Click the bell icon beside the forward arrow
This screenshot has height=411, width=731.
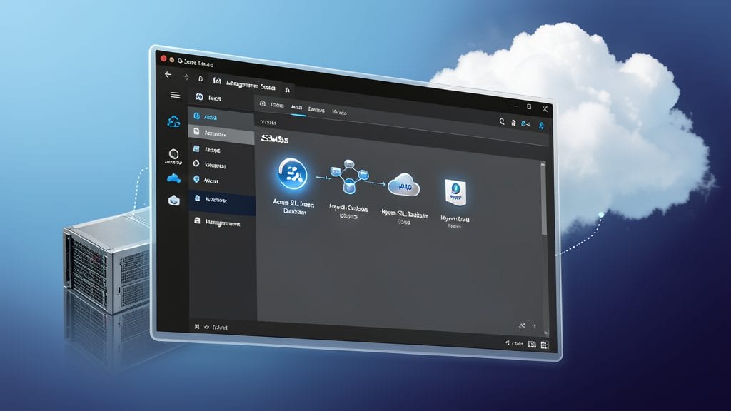tap(201, 78)
